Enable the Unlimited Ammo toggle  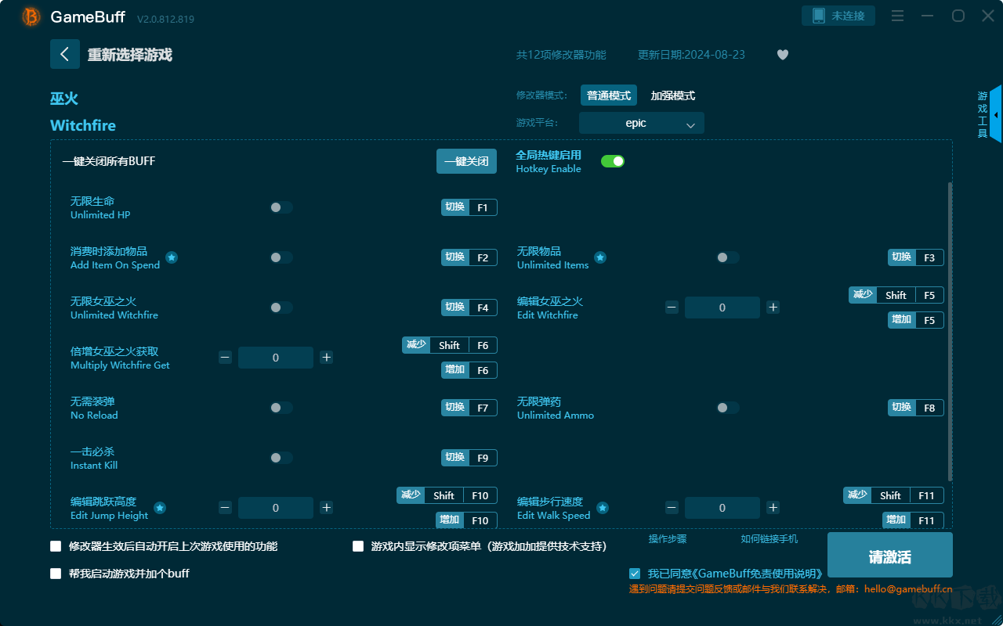tap(728, 408)
